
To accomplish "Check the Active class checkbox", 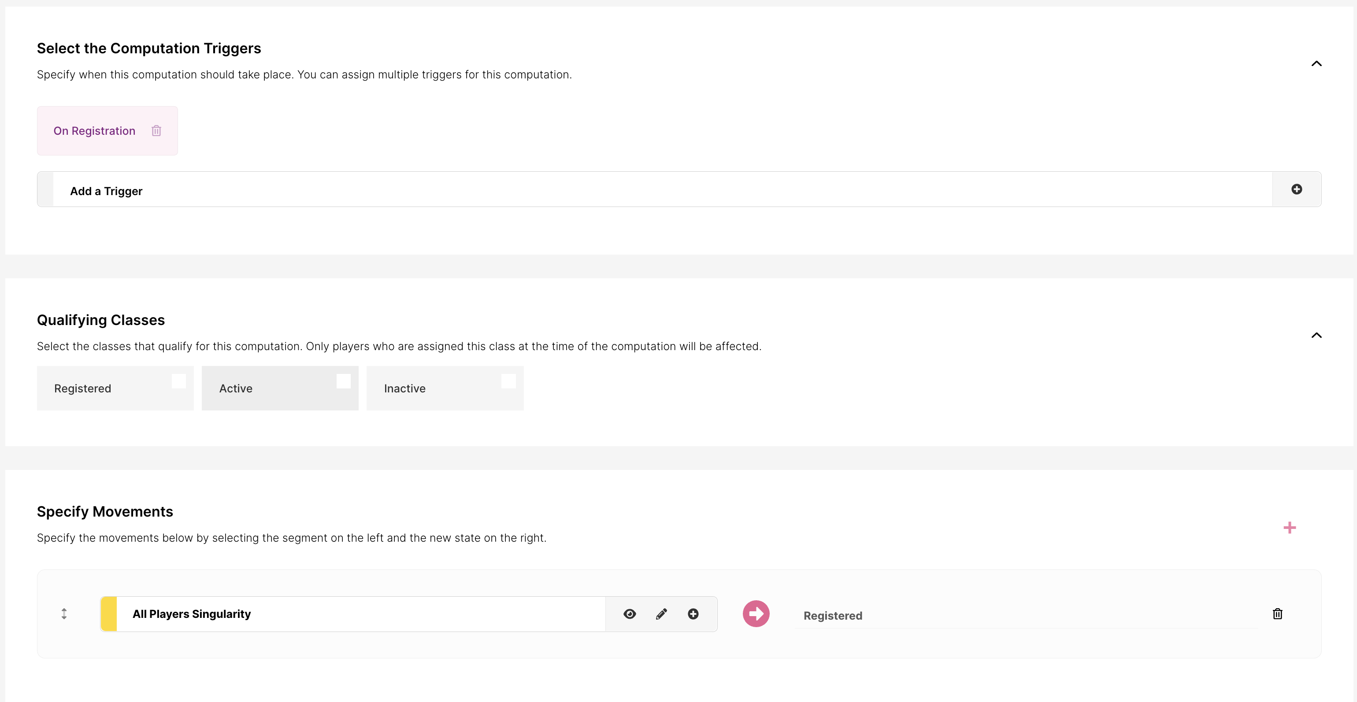I will pyautogui.click(x=344, y=381).
